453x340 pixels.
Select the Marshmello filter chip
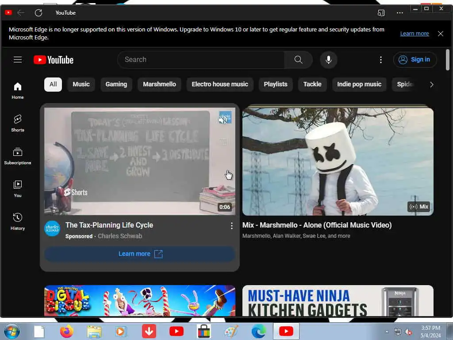point(159,85)
